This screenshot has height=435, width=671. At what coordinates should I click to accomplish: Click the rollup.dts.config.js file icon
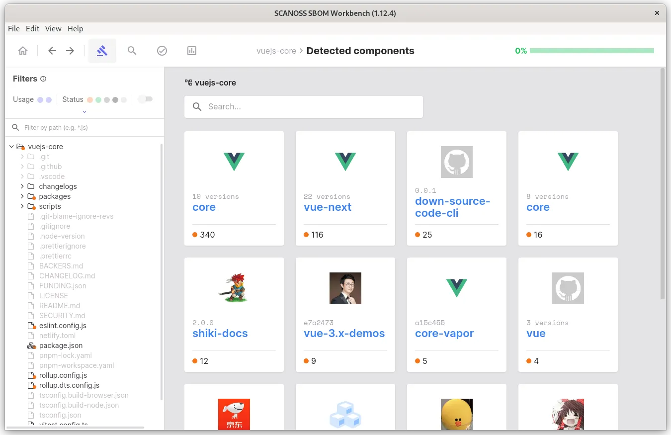(31, 385)
